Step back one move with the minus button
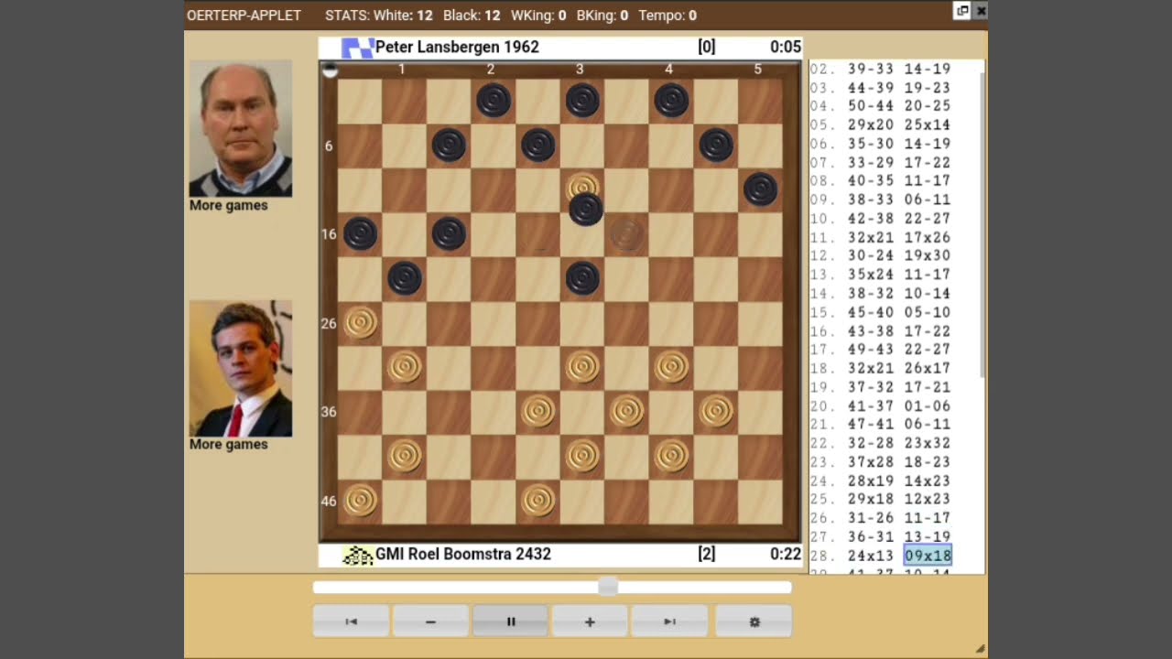Viewport: 1172px width, 659px height. (x=430, y=621)
